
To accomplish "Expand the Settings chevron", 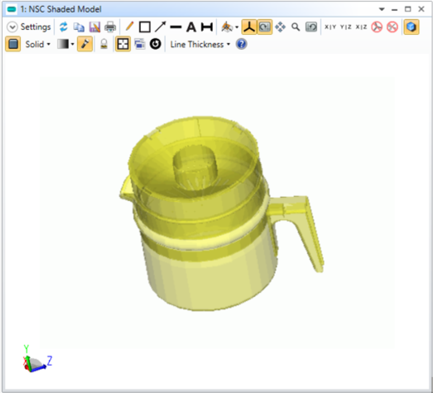I will point(12,26).
